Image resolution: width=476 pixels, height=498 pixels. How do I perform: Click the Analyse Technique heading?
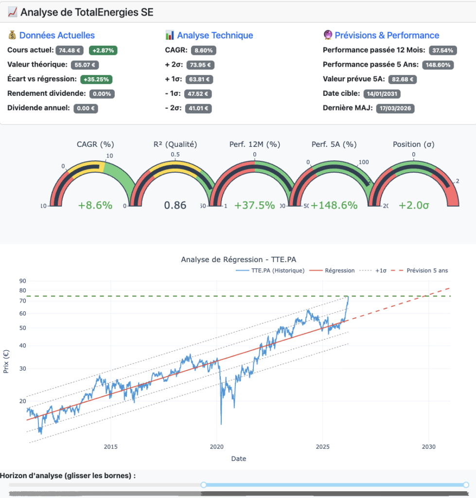[215, 35]
